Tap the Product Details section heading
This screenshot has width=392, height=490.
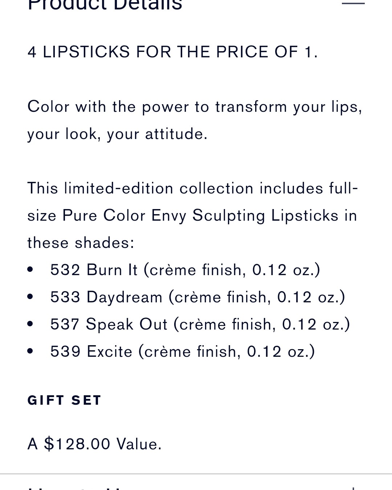pyautogui.click(x=105, y=5)
